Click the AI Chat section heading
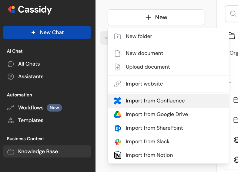The width and height of the screenshot is (238, 172). pyautogui.click(x=15, y=51)
